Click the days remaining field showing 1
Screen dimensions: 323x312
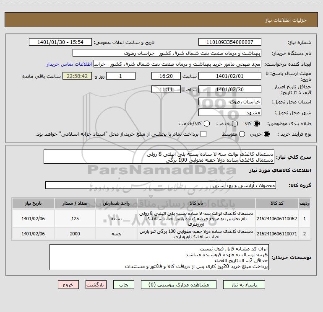tap(121, 76)
